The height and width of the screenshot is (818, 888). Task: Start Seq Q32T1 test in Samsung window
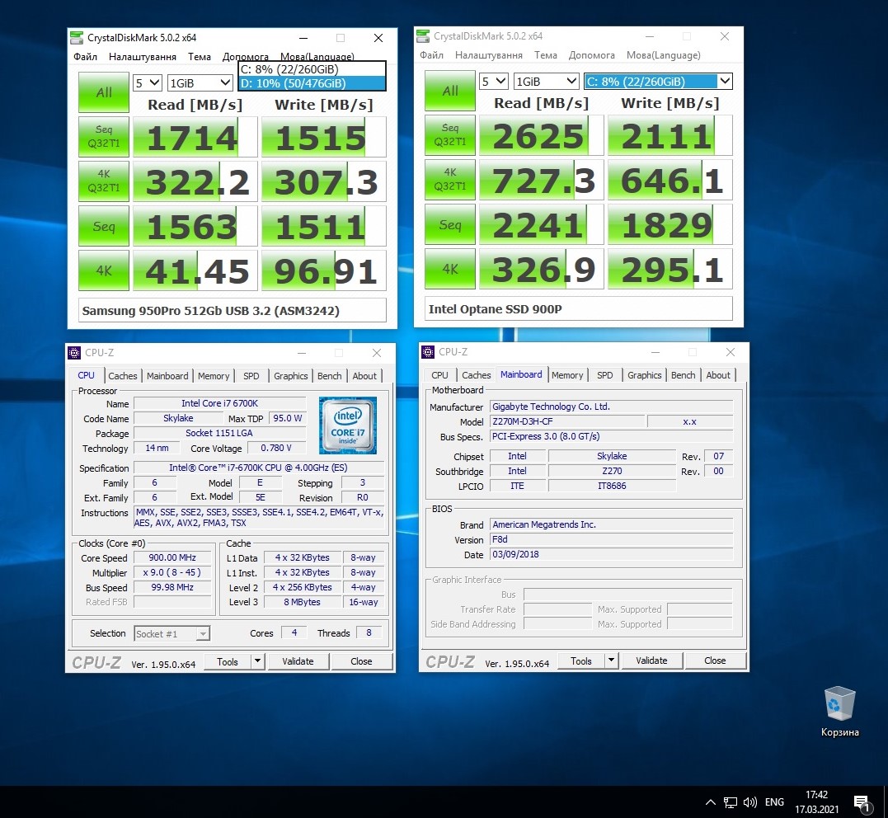coord(104,137)
